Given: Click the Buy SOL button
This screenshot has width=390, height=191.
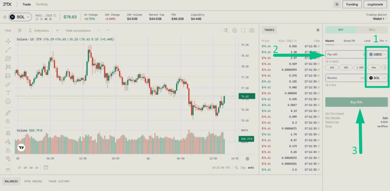Looking at the screenshot, I should point(356,102).
